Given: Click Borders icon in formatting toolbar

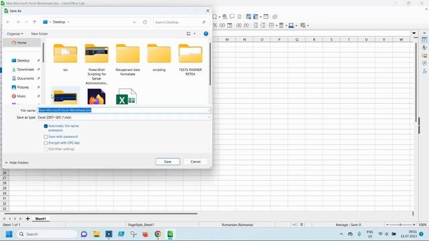Looking at the screenshot, I should (x=271, y=25).
